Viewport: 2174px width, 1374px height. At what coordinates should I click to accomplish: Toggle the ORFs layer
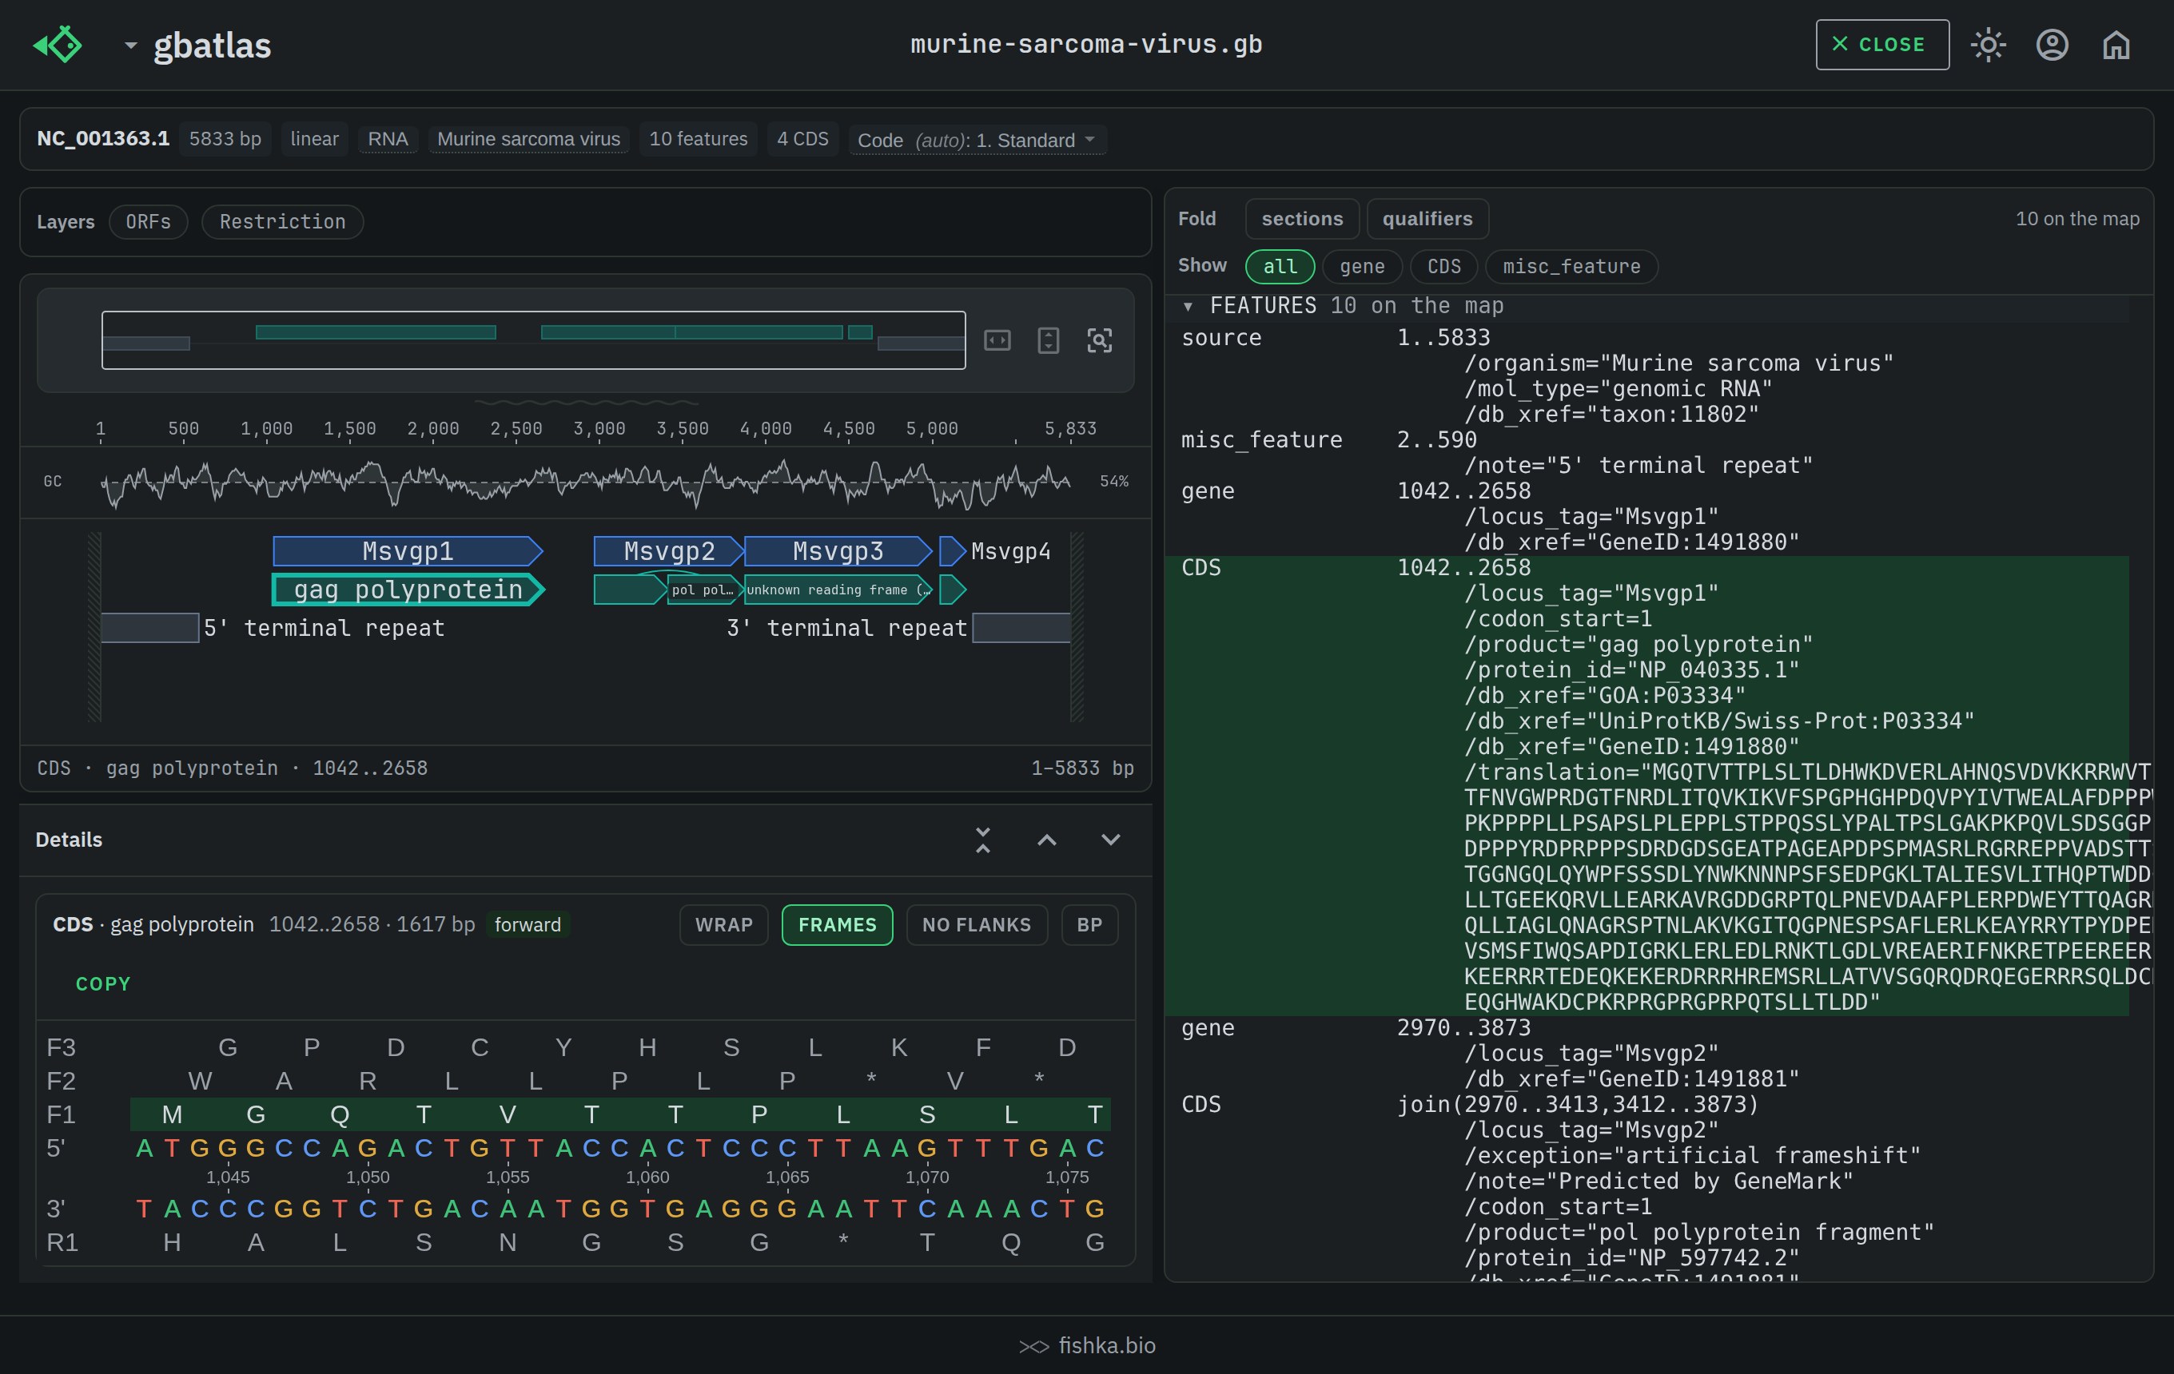tap(148, 222)
